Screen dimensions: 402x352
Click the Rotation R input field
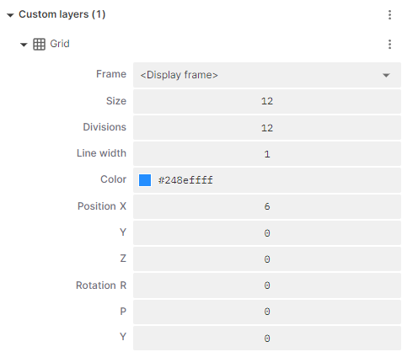pyautogui.click(x=267, y=285)
